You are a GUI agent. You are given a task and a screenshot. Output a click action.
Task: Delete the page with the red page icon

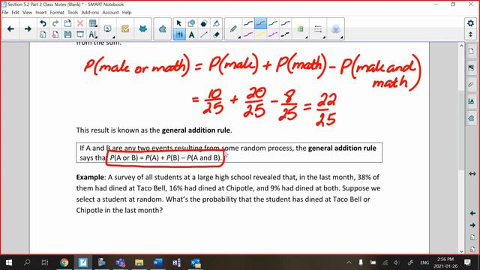55,34
